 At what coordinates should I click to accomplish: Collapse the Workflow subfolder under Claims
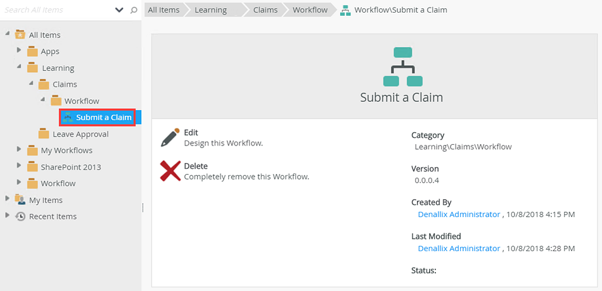point(43,100)
